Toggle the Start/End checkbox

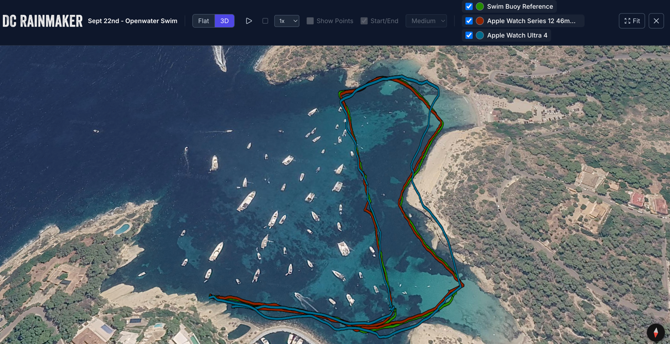point(364,21)
